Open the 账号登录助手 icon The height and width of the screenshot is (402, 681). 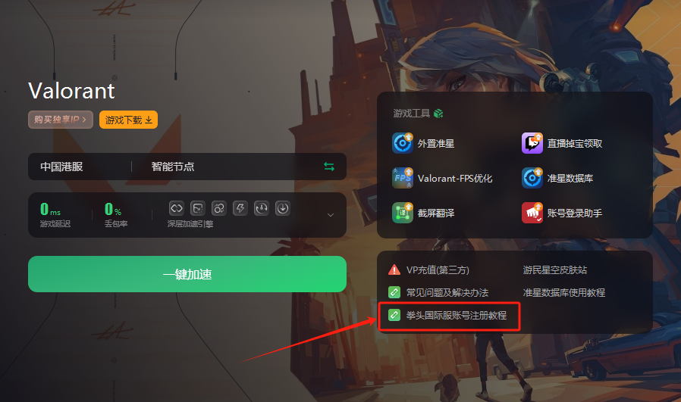[x=532, y=213]
